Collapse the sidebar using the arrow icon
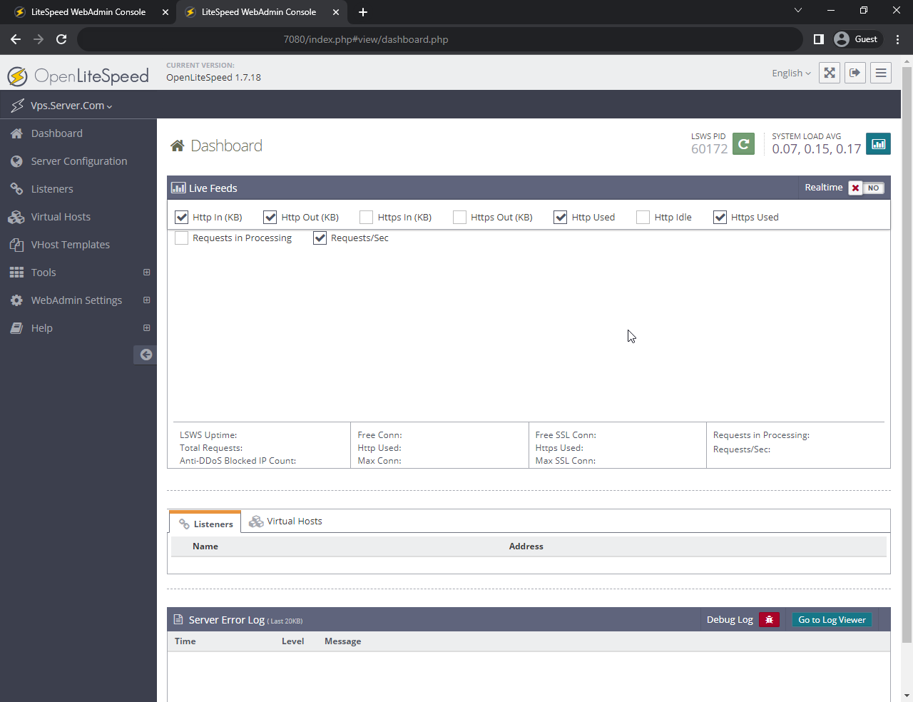The width and height of the screenshot is (913, 702). tap(146, 355)
